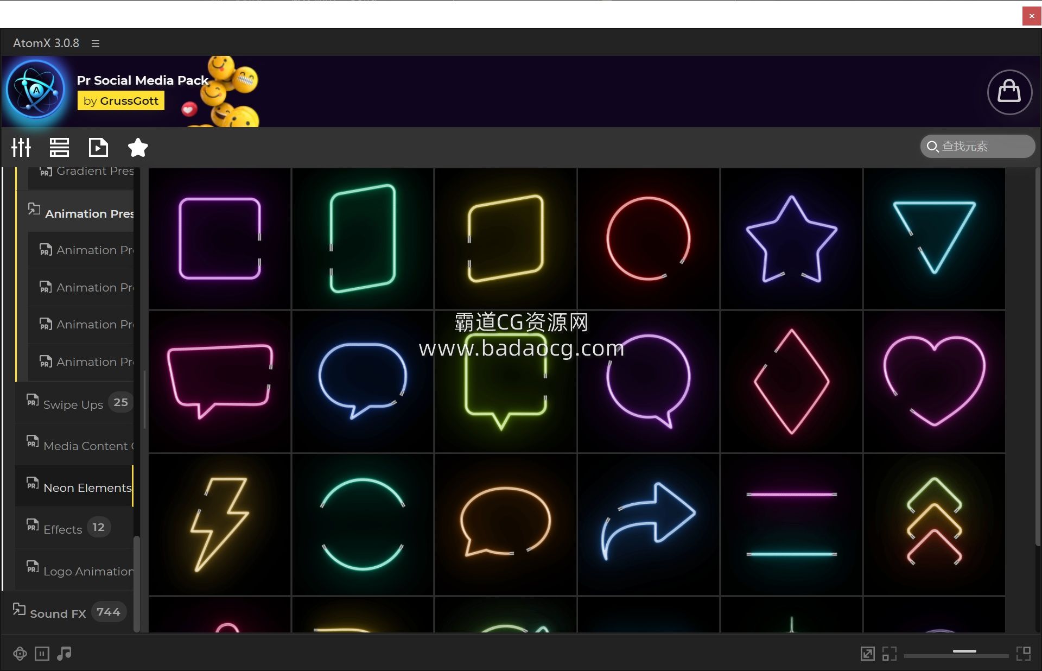Click the AtomX atom logo

[36, 90]
